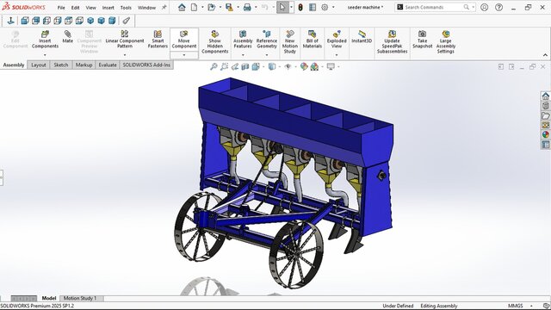Collapse the CommandManager ribbon chevron
Viewport: 551px width, 310px height.
[545, 55]
